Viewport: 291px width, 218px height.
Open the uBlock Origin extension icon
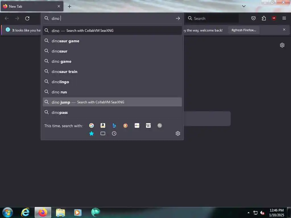point(274,18)
